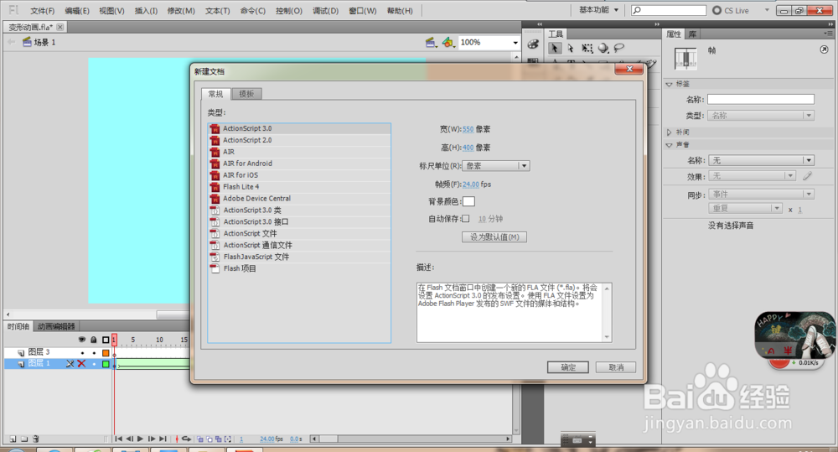The image size is (838, 452).
Task: Click the Edit Scene clapperboard icon
Action: click(430, 42)
